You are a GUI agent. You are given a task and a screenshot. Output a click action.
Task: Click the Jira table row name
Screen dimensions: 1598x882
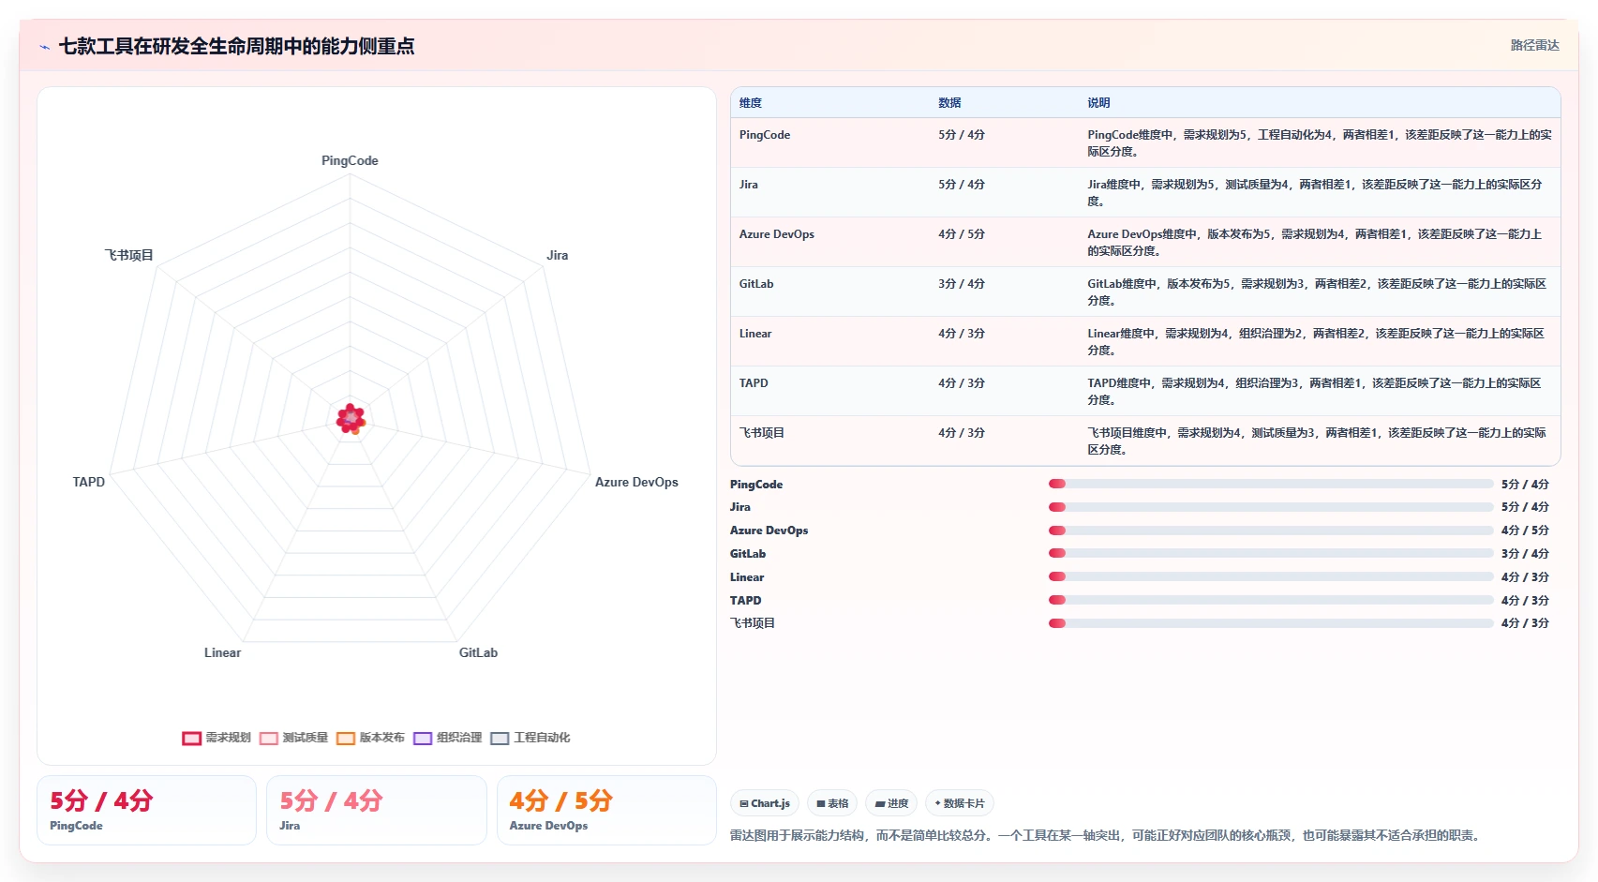point(749,185)
